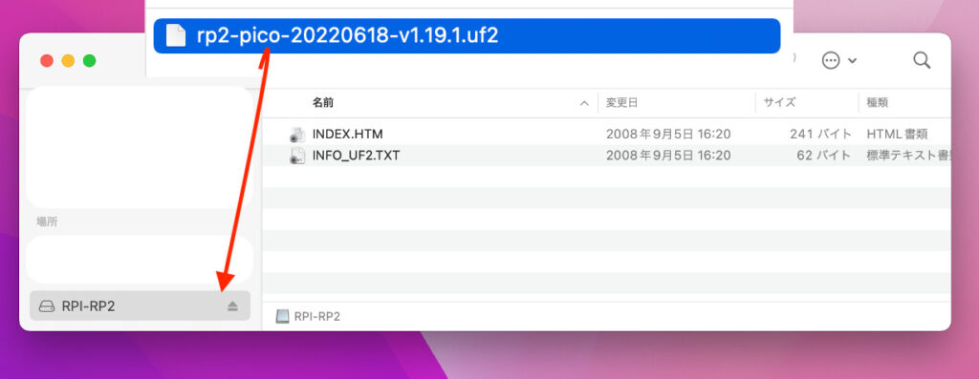Click the green zoom window button
Screen dimensions: 979x379
pos(89,60)
